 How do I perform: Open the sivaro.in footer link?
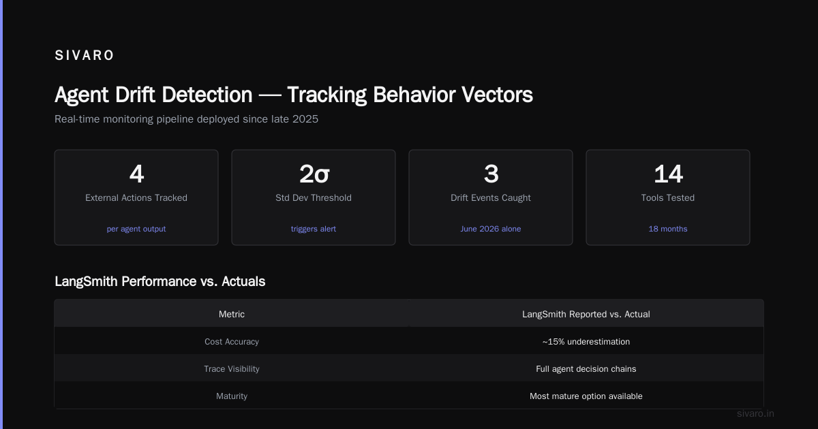click(x=756, y=413)
